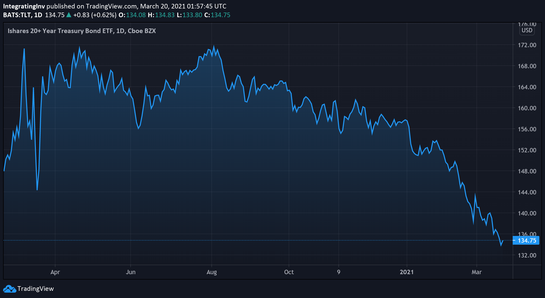Click the TradingView cloud logo icon

(x=9, y=289)
